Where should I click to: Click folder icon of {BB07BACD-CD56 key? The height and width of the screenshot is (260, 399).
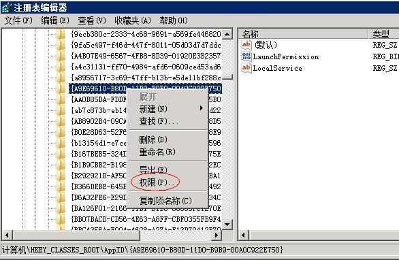click(61, 219)
